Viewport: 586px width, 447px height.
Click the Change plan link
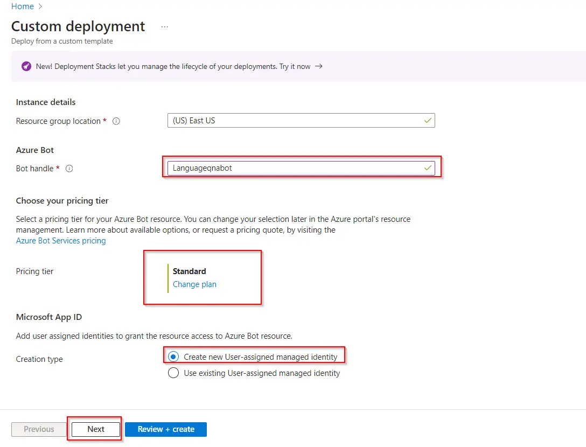(194, 284)
